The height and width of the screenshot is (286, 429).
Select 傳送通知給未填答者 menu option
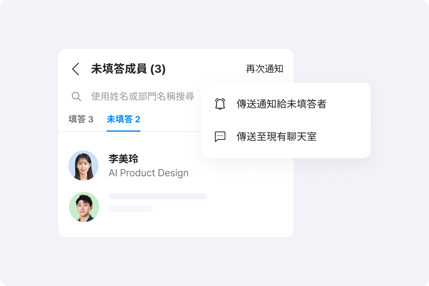click(281, 104)
